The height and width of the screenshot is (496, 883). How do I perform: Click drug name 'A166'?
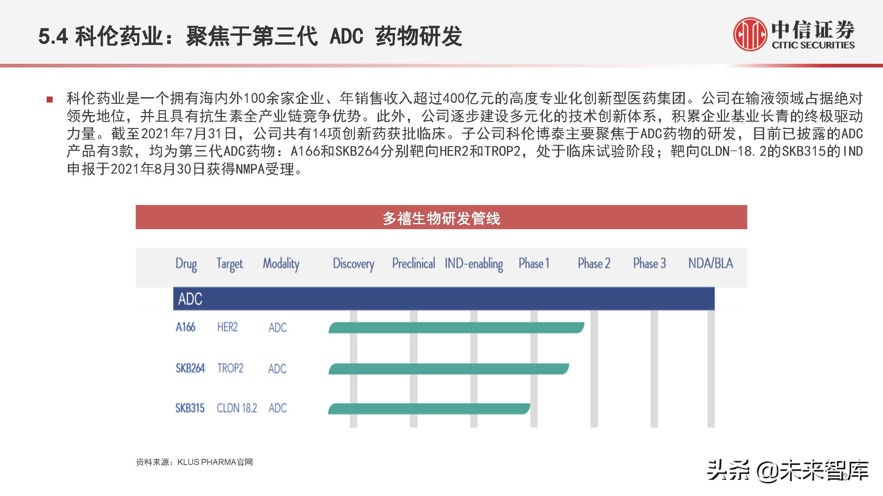[x=185, y=327]
